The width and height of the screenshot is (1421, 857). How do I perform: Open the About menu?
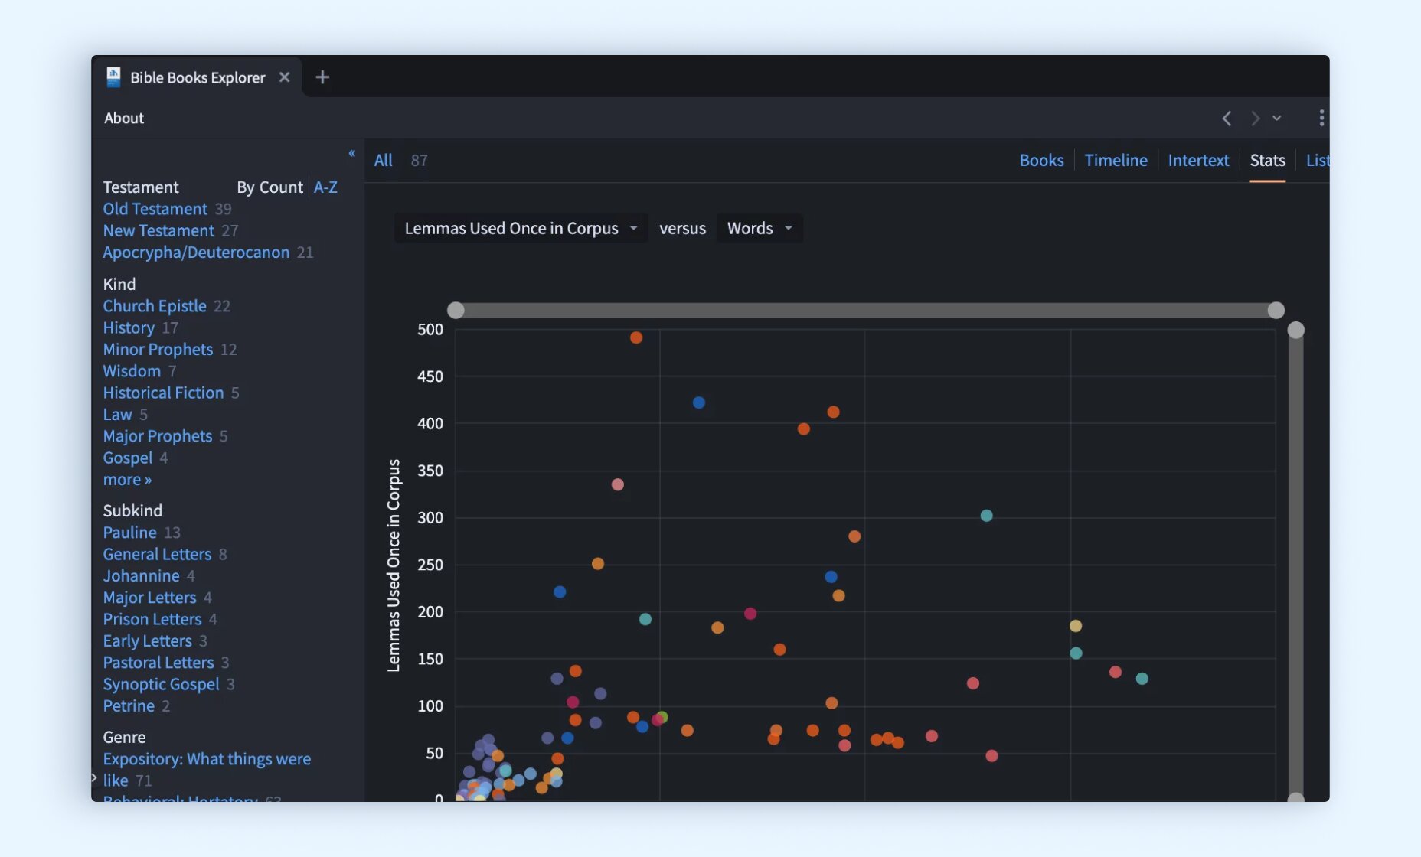pos(124,118)
